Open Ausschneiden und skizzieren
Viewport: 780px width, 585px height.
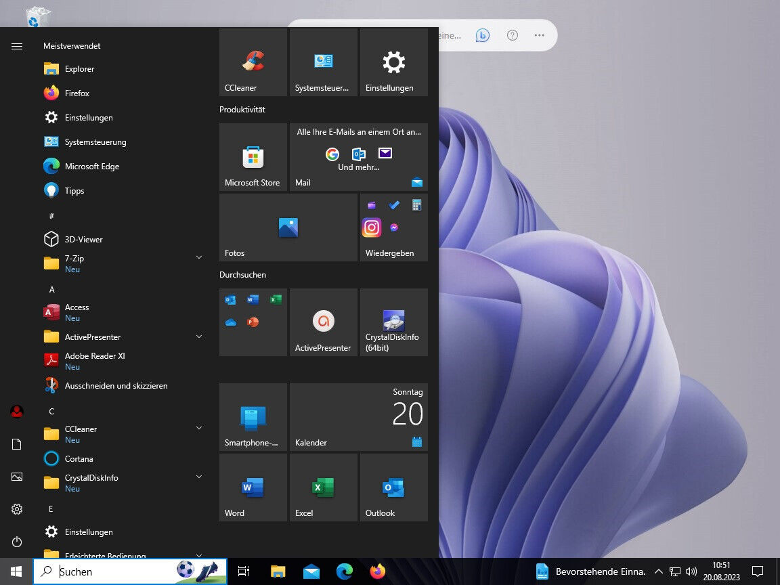(123, 385)
